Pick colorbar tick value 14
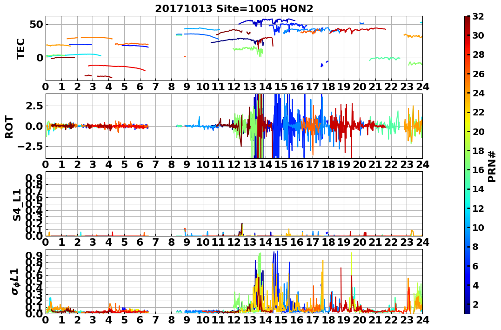Image resolution: width=501 pixels, height=330 pixels. pos(478,189)
